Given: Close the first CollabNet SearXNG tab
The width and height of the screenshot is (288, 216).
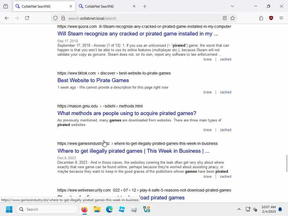Looking at the screenshot, I should pyautogui.click(x=71, y=6).
